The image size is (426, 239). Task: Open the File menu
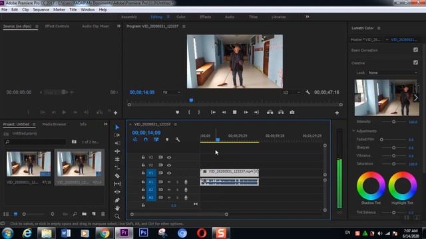coord(5,10)
